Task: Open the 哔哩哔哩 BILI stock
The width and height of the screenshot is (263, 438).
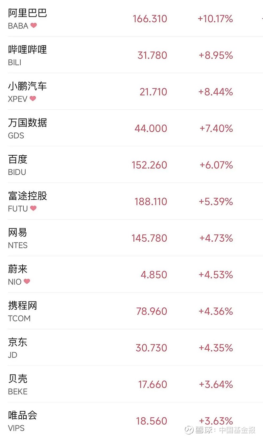Action: tap(28, 50)
